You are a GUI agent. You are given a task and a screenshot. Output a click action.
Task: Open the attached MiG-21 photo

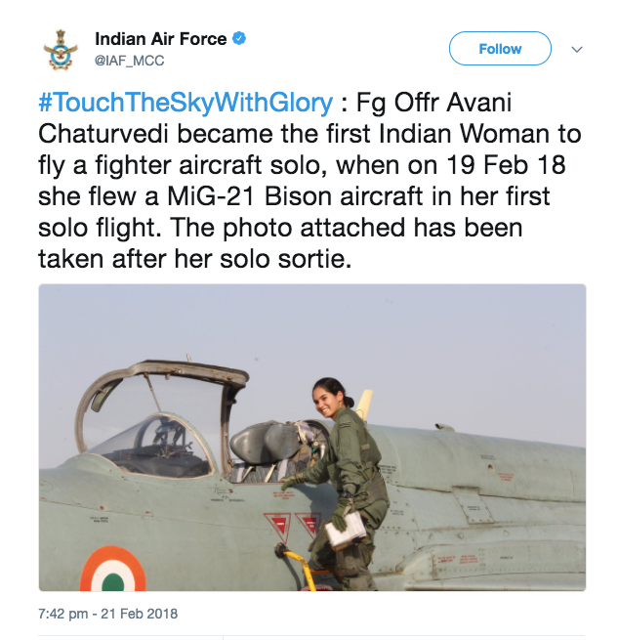[x=312, y=437]
